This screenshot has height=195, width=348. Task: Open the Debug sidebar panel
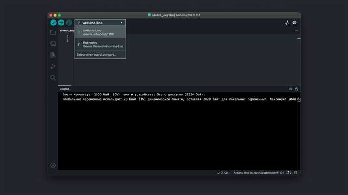point(53,66)
